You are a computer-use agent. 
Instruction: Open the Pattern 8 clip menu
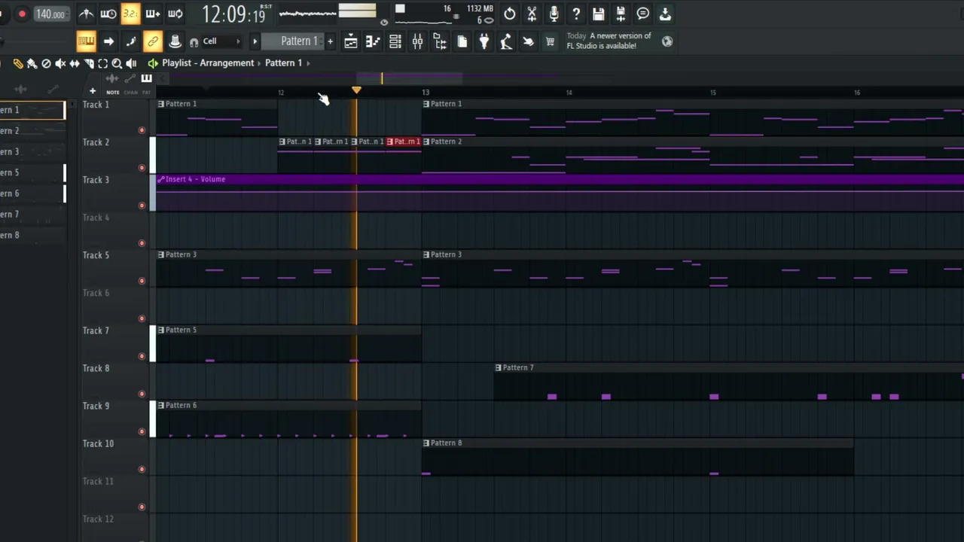[426, 443]
